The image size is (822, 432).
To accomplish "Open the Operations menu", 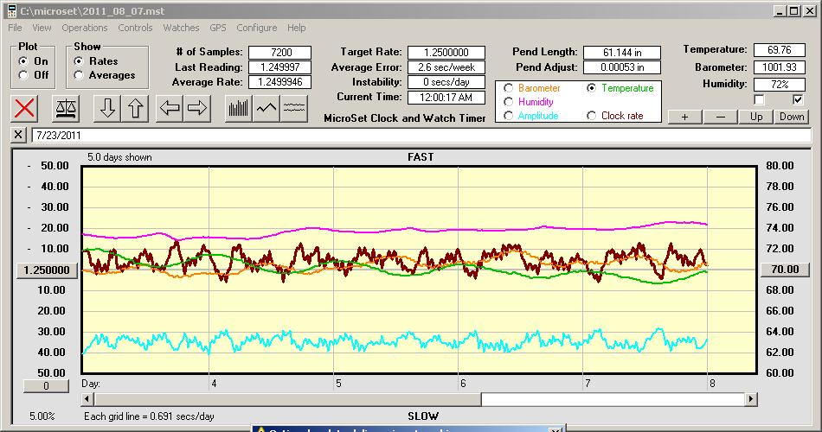I will point(85,28).
